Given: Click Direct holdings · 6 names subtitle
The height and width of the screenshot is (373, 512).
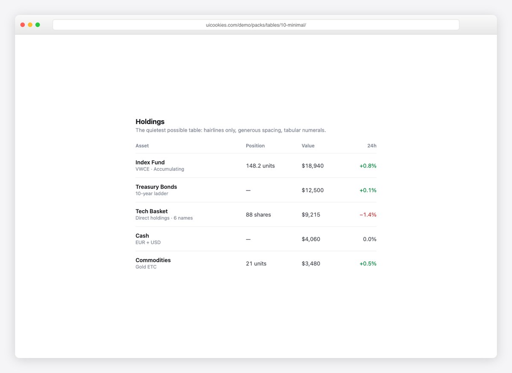Looking at the screenshot, I should tap(164, 218).
